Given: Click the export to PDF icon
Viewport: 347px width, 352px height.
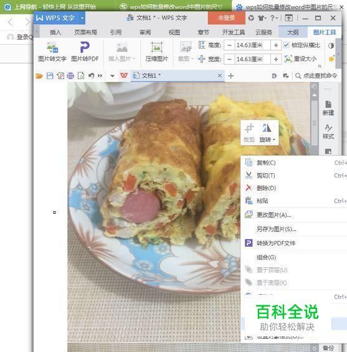Looking at the screenshot, I should point(60,76).
